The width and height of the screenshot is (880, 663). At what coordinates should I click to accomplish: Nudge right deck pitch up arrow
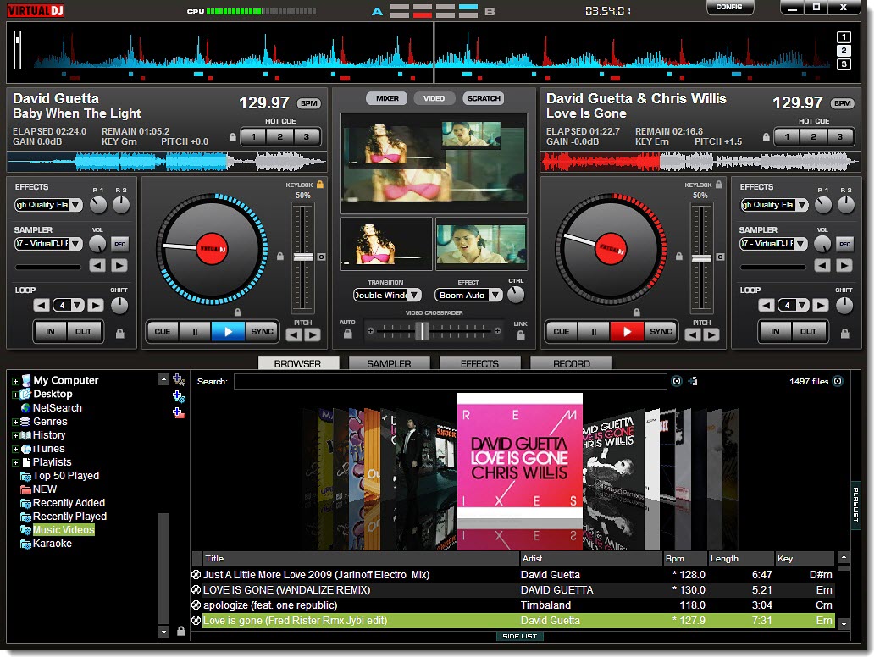tap(711, 335)
